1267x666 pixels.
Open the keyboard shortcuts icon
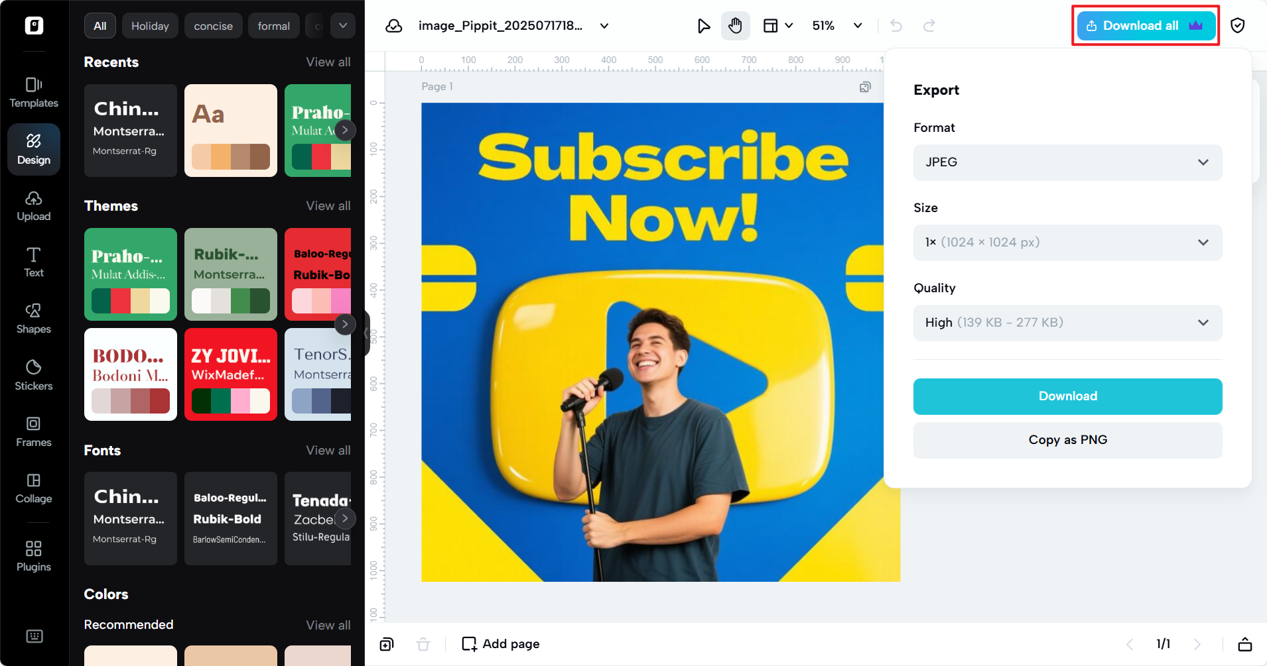pos(34,636)
